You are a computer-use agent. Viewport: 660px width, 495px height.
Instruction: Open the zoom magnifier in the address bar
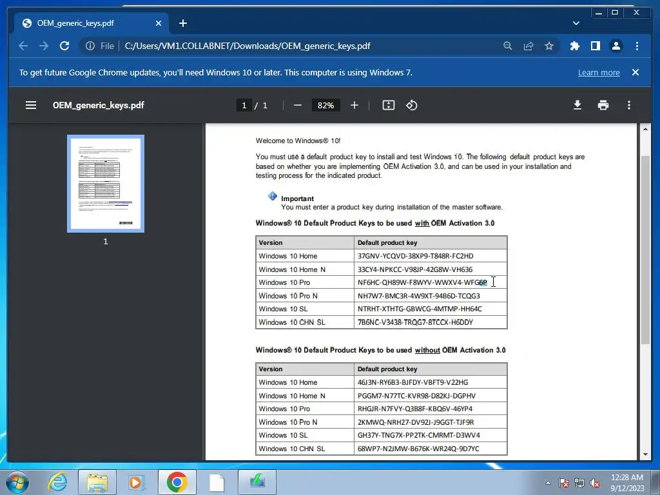(x=508, y=46)
